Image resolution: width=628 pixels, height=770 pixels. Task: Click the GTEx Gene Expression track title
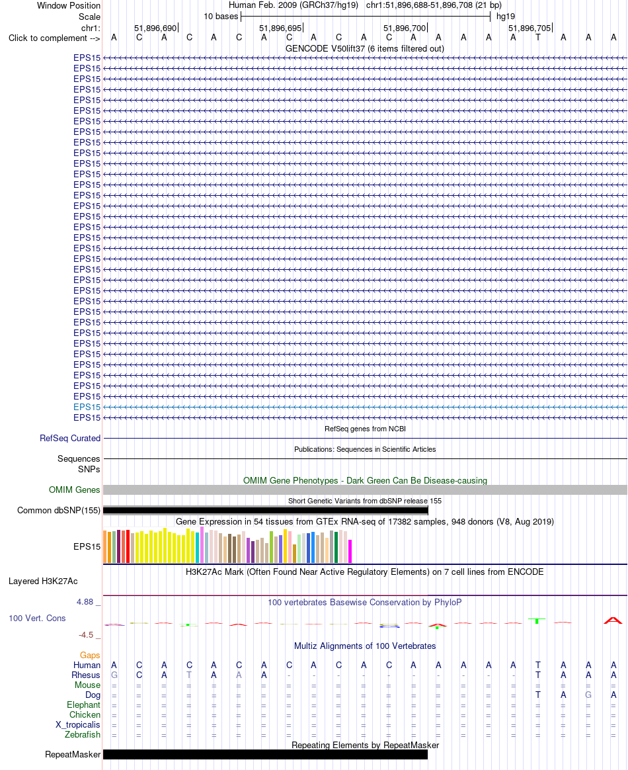click(x=365, y=521)
